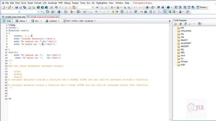Viewport: 216px width, 121px height.
Task: Open the Localhost dropdown
Action: [x=59, y=21]
